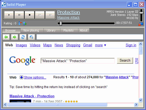Skip to the previous track
This screenshot has height=110, width=146.
tap(40, 15)
